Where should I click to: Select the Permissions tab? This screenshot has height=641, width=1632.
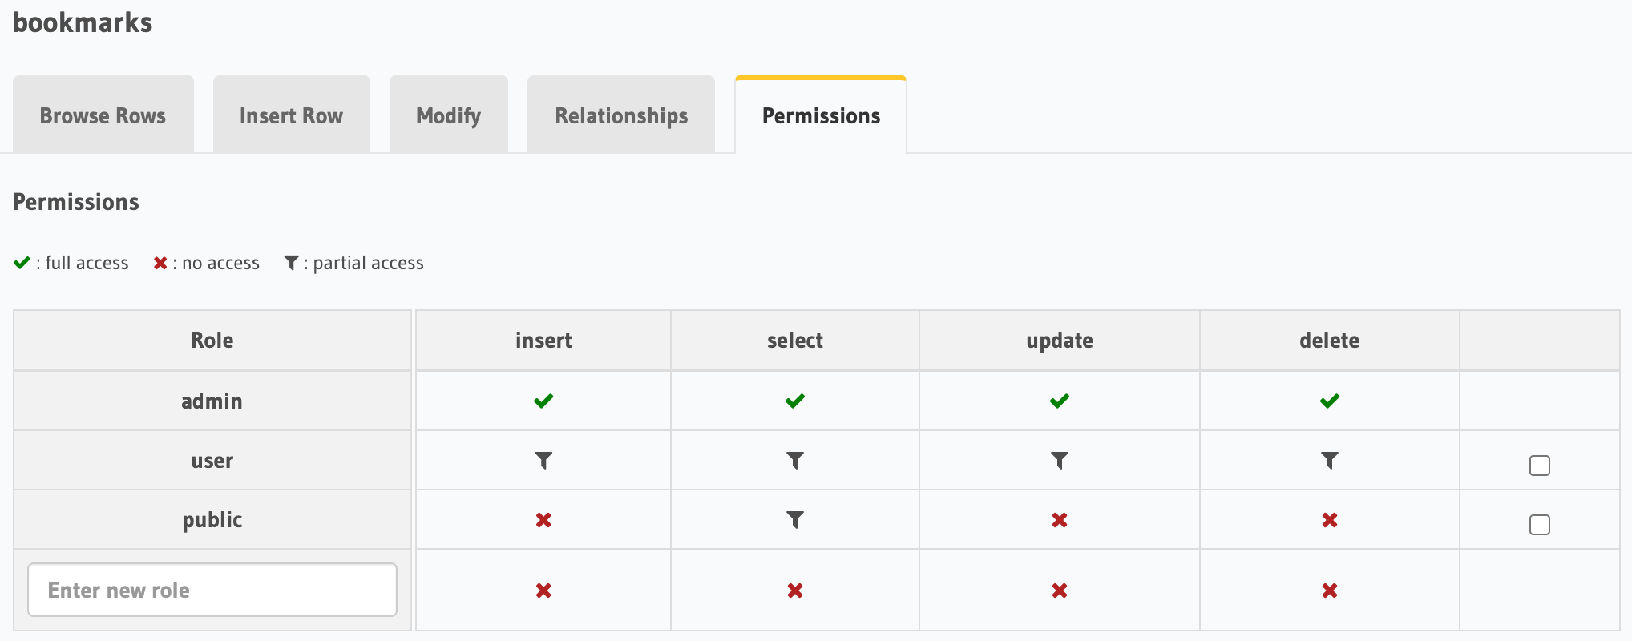[820, 115]
